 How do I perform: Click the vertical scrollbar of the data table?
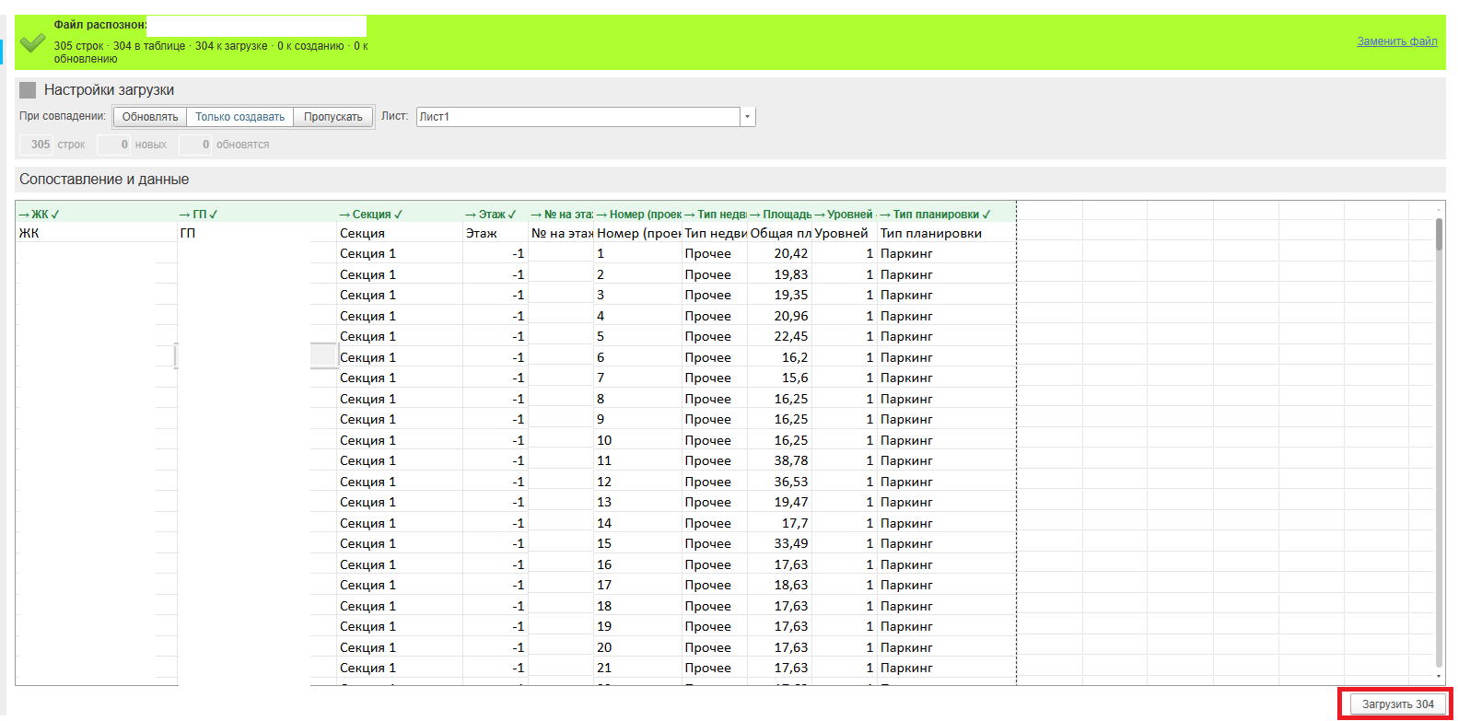click(1439, 442)
